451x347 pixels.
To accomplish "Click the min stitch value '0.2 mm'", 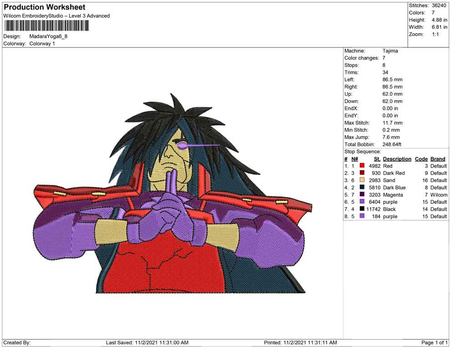I will (x=391, y=130).
